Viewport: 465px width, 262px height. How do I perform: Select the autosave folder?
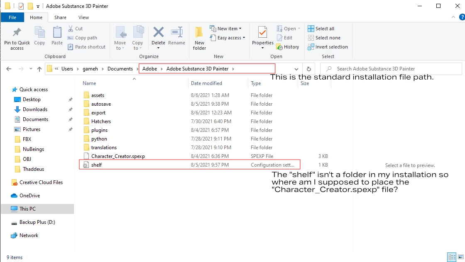(101, 104)
